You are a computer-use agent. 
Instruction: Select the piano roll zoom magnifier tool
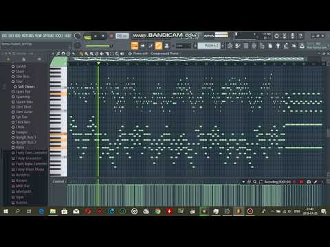pos(117,54)
